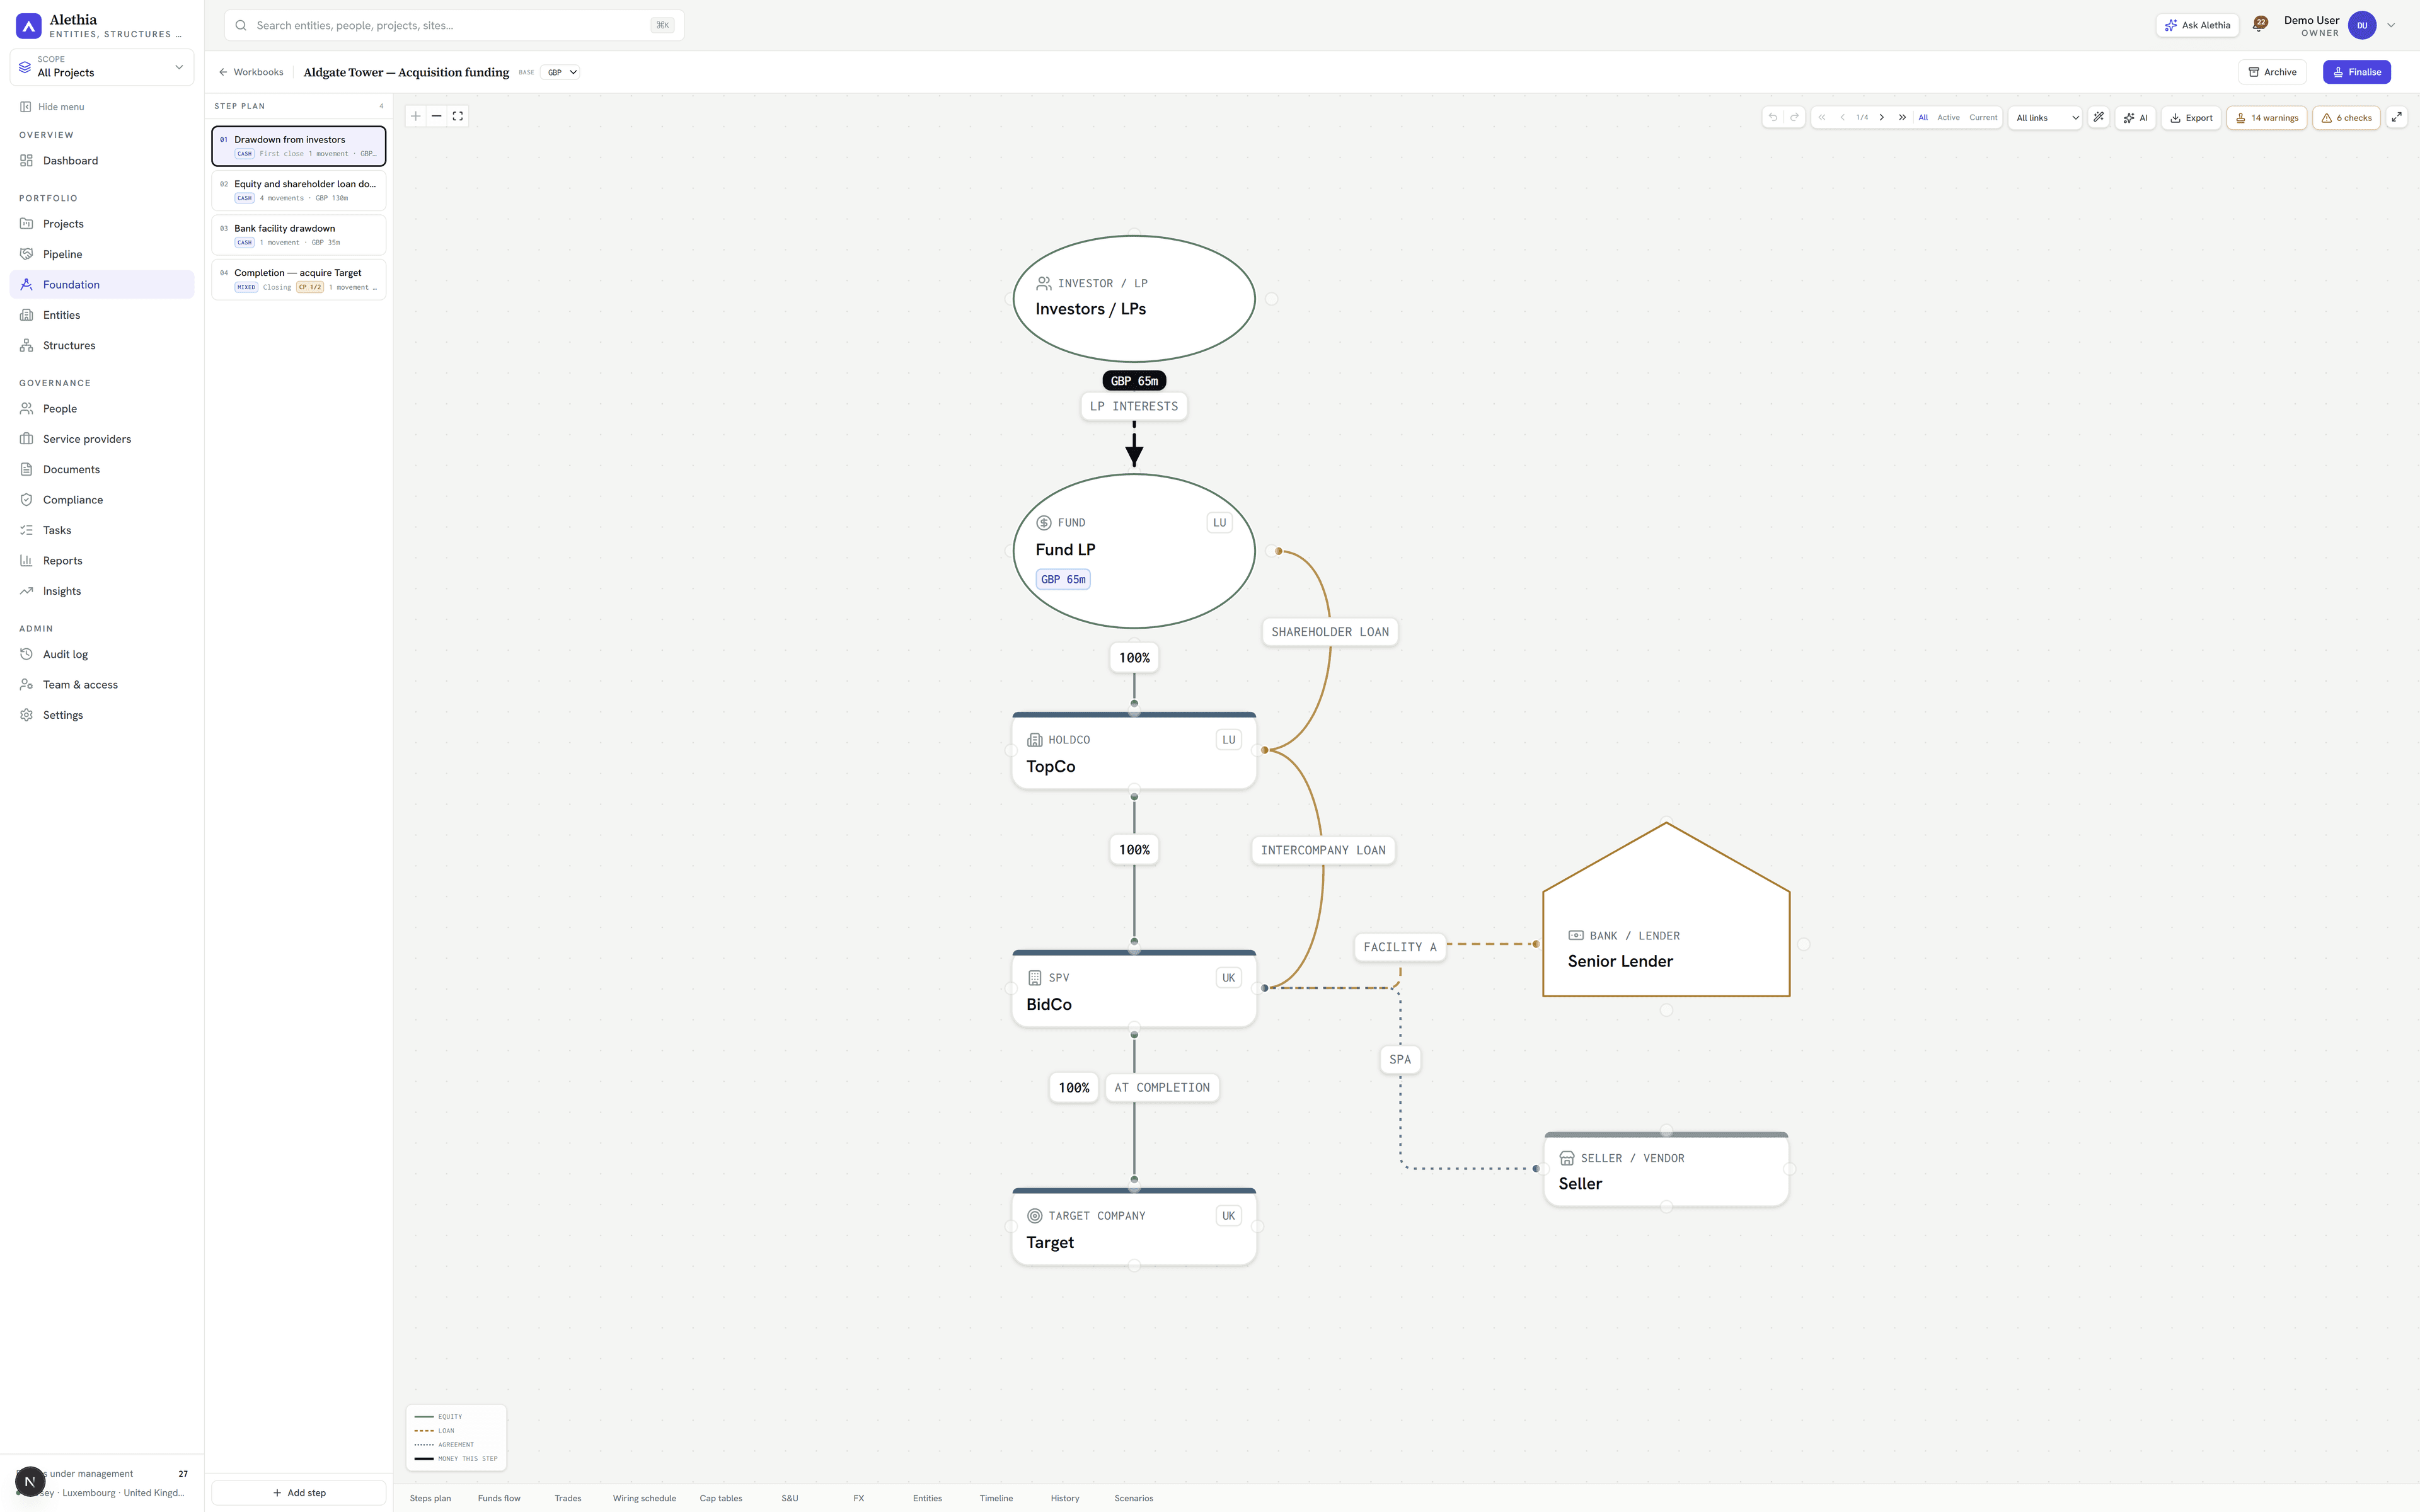
Task: Advance to the next step
Action: pos(1882,117)
